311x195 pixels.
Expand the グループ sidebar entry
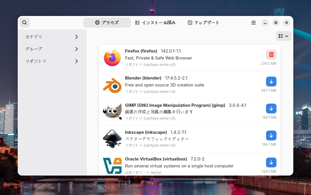tap(52, 49)
